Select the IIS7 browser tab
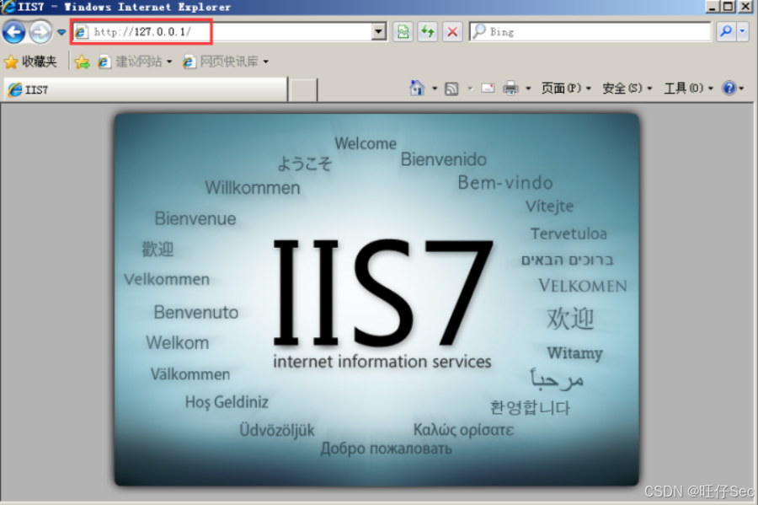The height and width of the screenshot is (505, 758). click(x=146, y=89)
